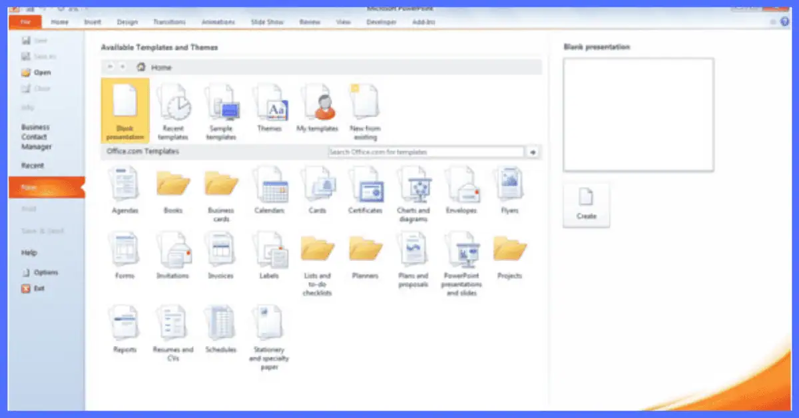
Task: Click the Office.com template search field
Action: (426, 152)
